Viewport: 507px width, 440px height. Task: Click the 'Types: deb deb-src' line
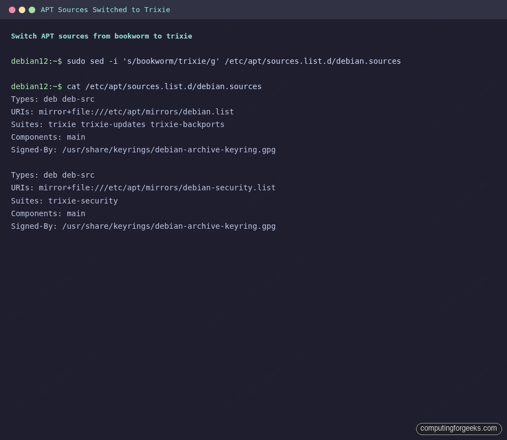click(52, 99)
